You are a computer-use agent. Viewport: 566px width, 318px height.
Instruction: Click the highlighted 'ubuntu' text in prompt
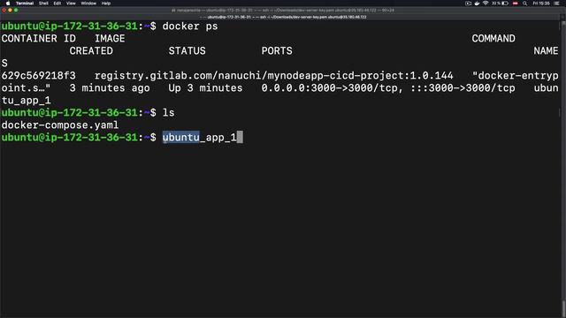180,138
